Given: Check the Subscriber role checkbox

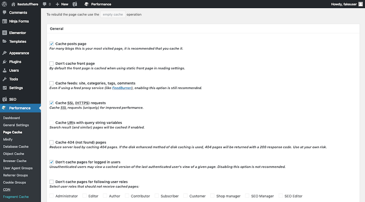Looking at the screenshot, I should pyautogui.click(x=156, y=196).
